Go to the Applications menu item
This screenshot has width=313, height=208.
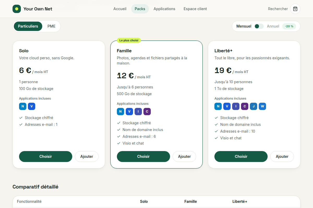tap(164, 9)
